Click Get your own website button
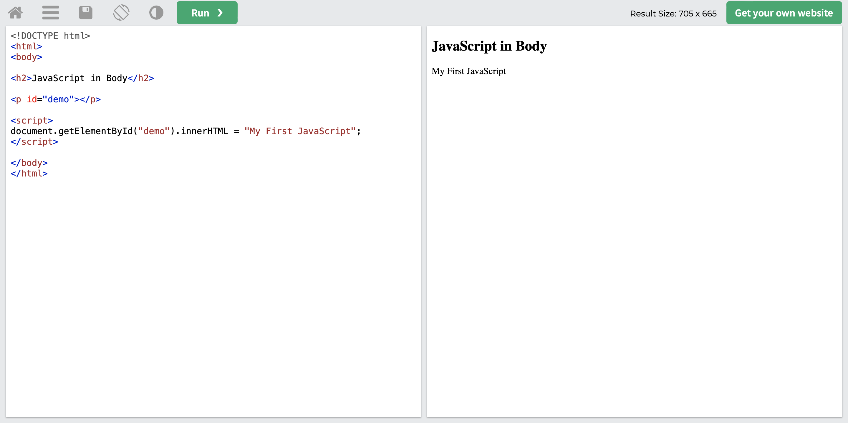The height and width of the screenshot is (423, 848). pyautogui.click(x=784, y=13)
